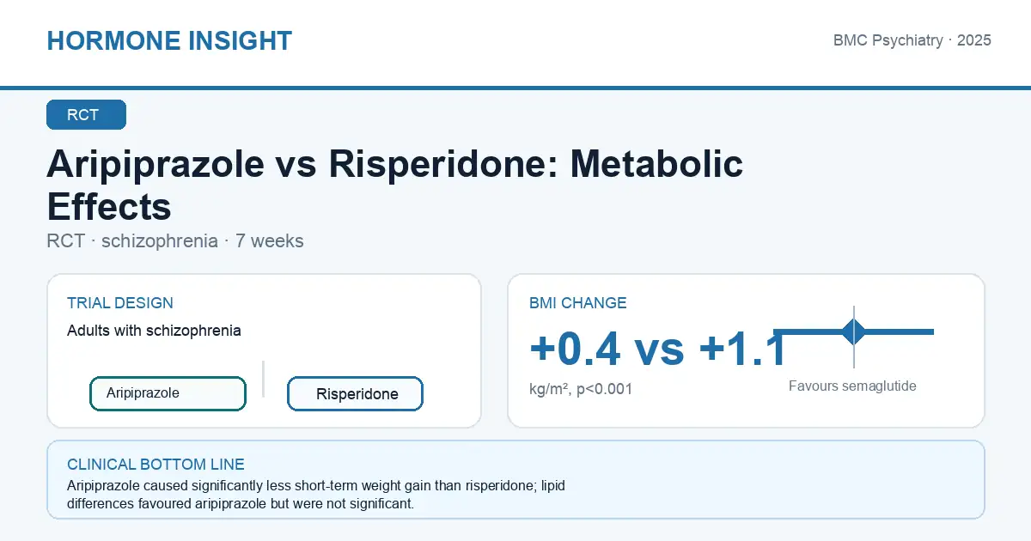The height and width of the screenshot is (541, 1031).
Task: Click the blue header separator bar
Action: click(x=515, y=88)
